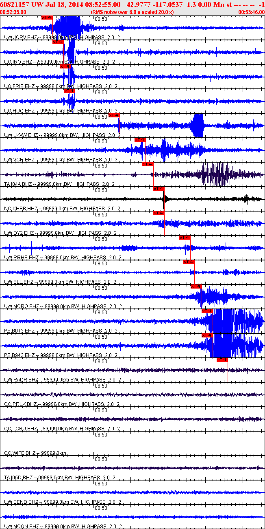Click the UW JORV EHZ station label

pyautogui.click(x=62, y=37)
